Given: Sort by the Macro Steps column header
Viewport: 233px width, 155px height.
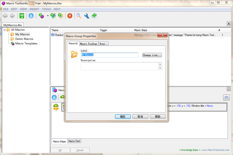Looking at the screenshot, I should tap(175, 30).
